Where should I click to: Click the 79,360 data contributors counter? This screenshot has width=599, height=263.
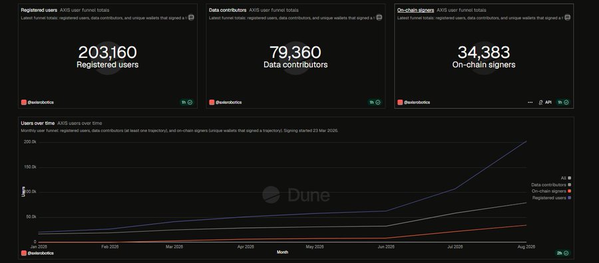click(296, 52)
